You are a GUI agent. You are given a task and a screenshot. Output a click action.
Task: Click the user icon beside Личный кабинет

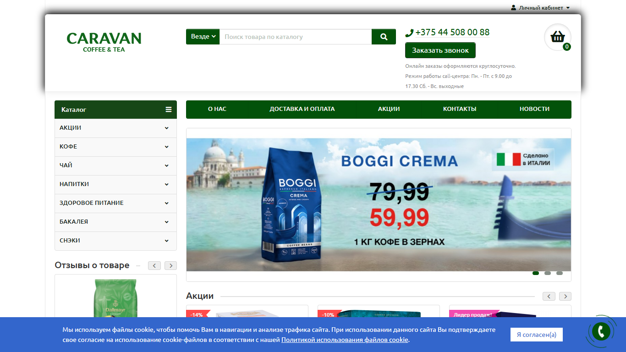pos(514,8)
